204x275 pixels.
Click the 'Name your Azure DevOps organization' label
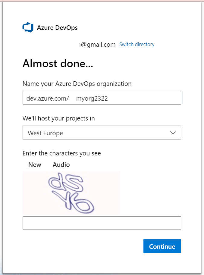[77, 84]
